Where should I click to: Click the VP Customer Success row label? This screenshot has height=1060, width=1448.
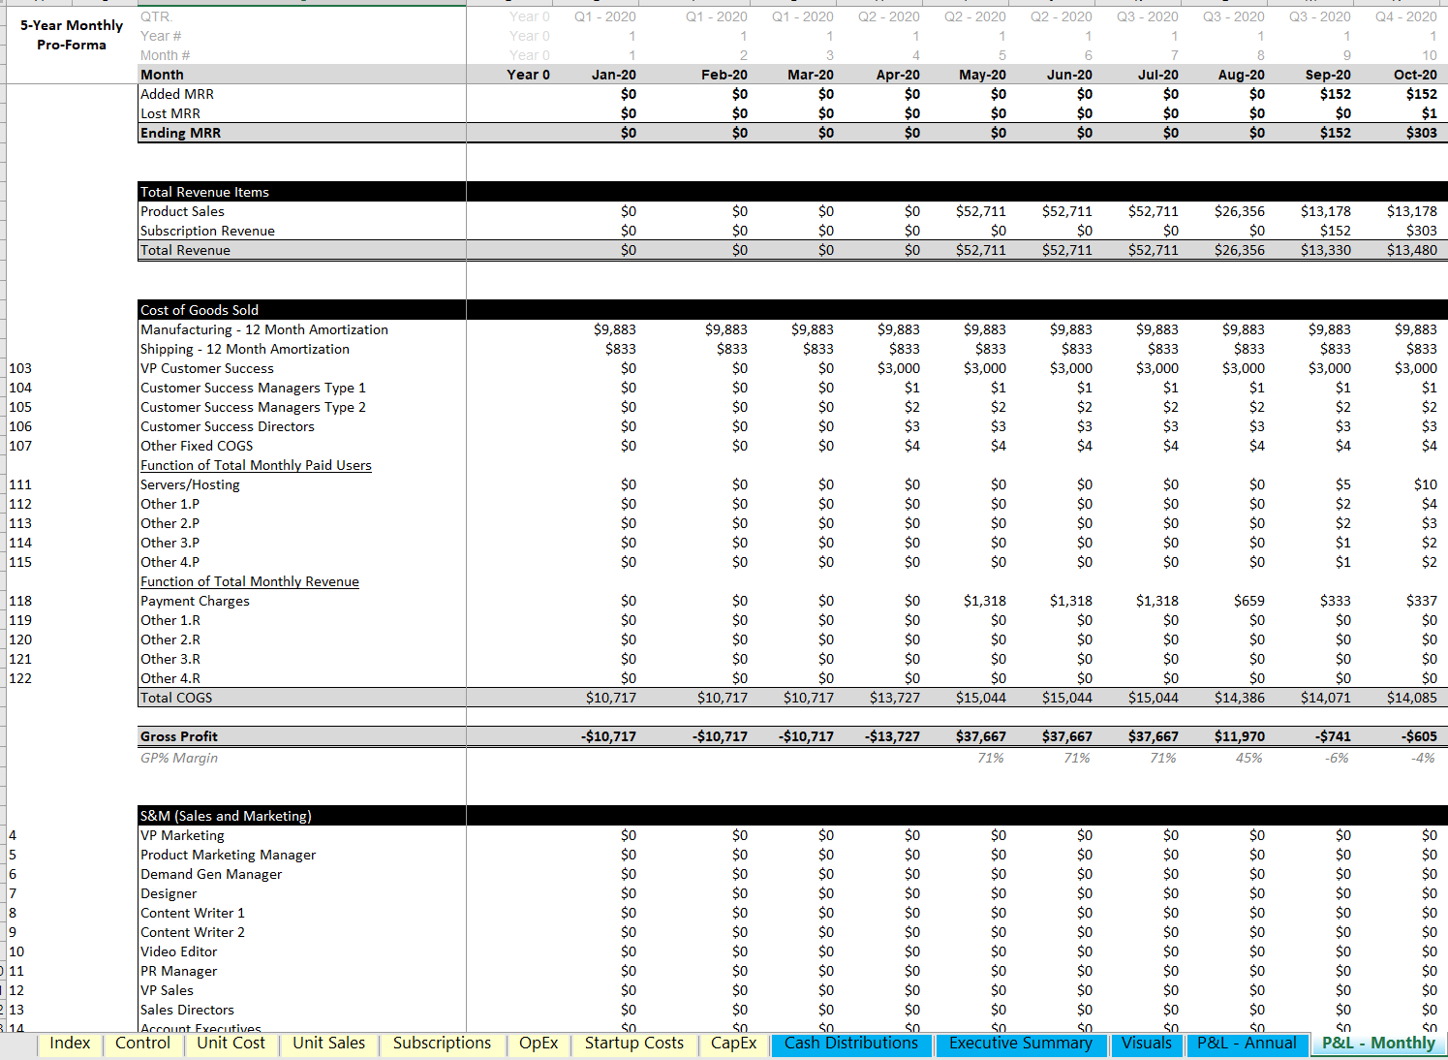pyautogui.click(x=207, y=368)
